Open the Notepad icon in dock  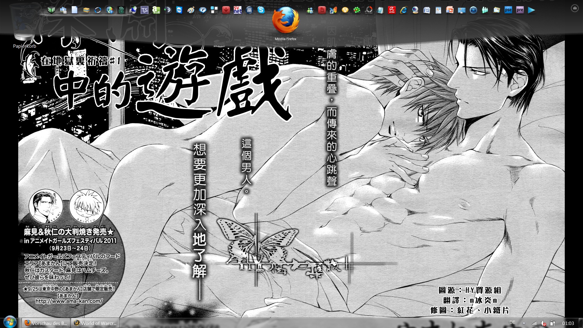pos(380,10)
